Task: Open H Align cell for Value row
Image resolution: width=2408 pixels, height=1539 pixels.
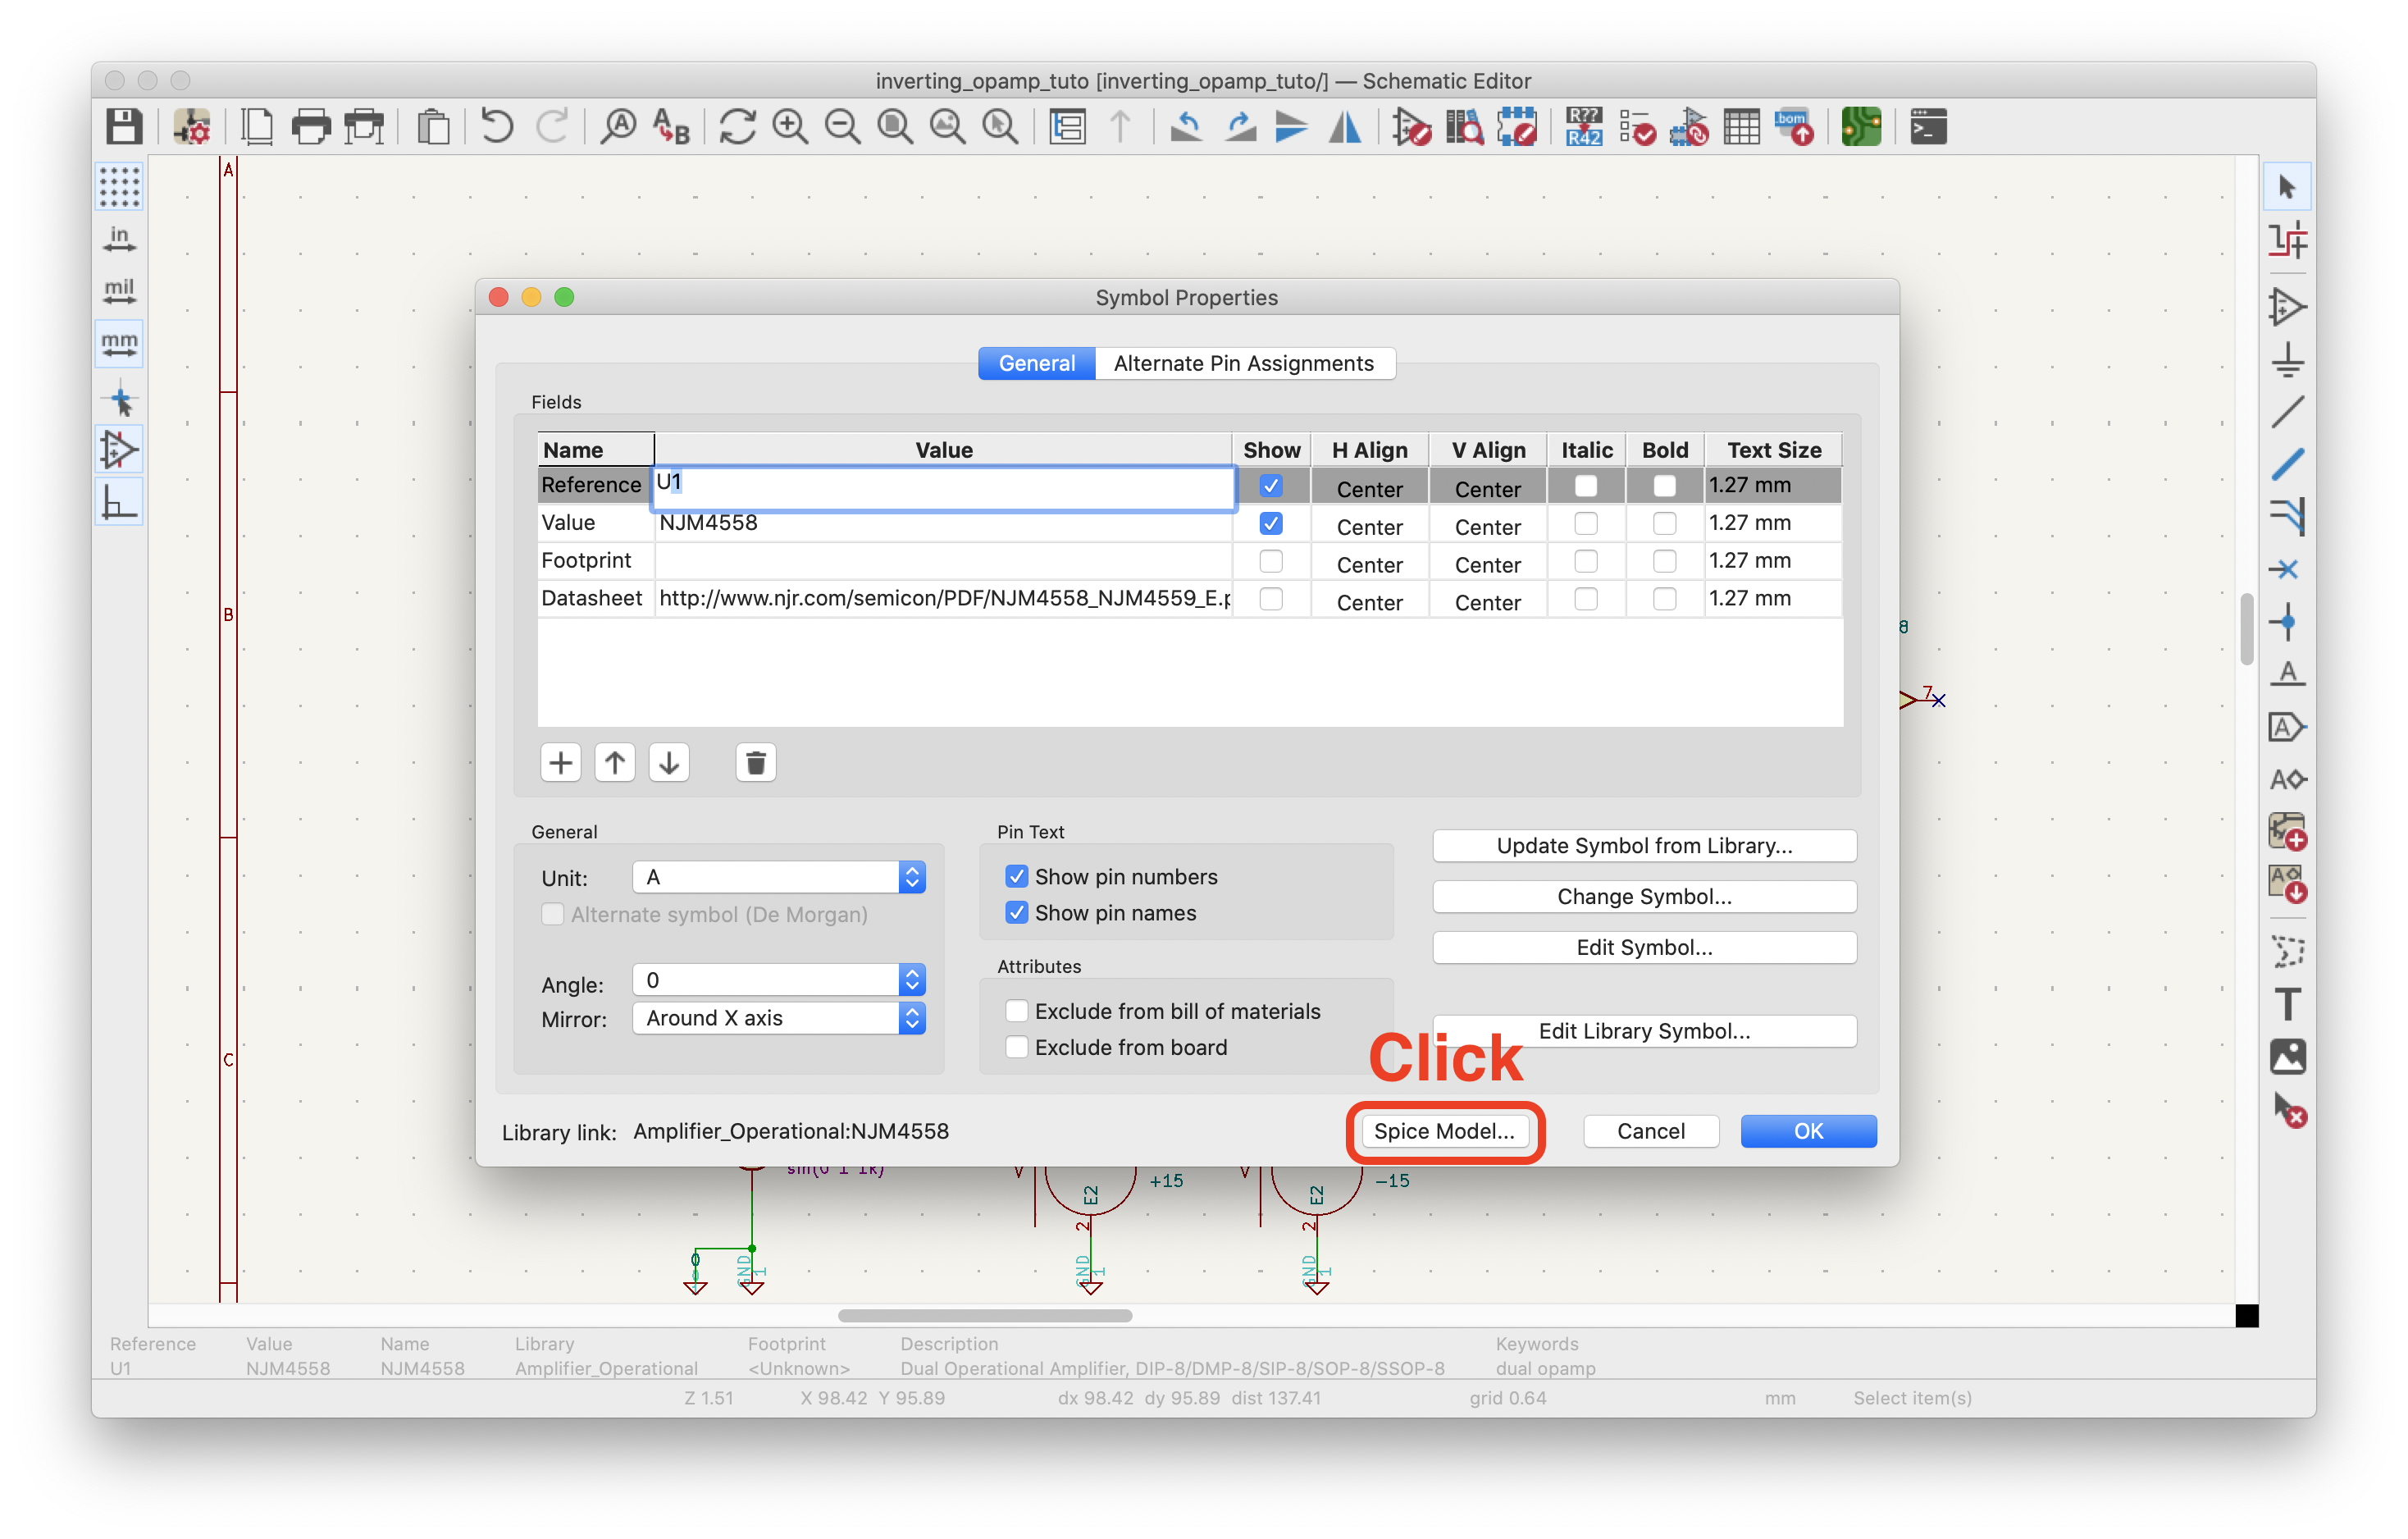Action: pos(1369,526)
